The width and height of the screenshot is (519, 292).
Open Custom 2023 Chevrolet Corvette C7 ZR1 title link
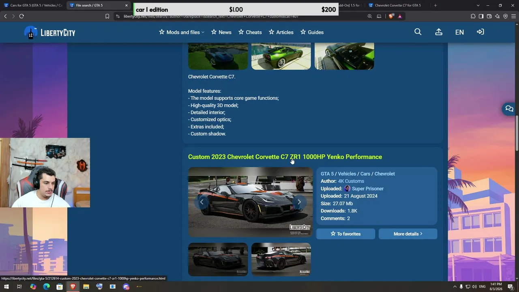(x=285, y=157)
